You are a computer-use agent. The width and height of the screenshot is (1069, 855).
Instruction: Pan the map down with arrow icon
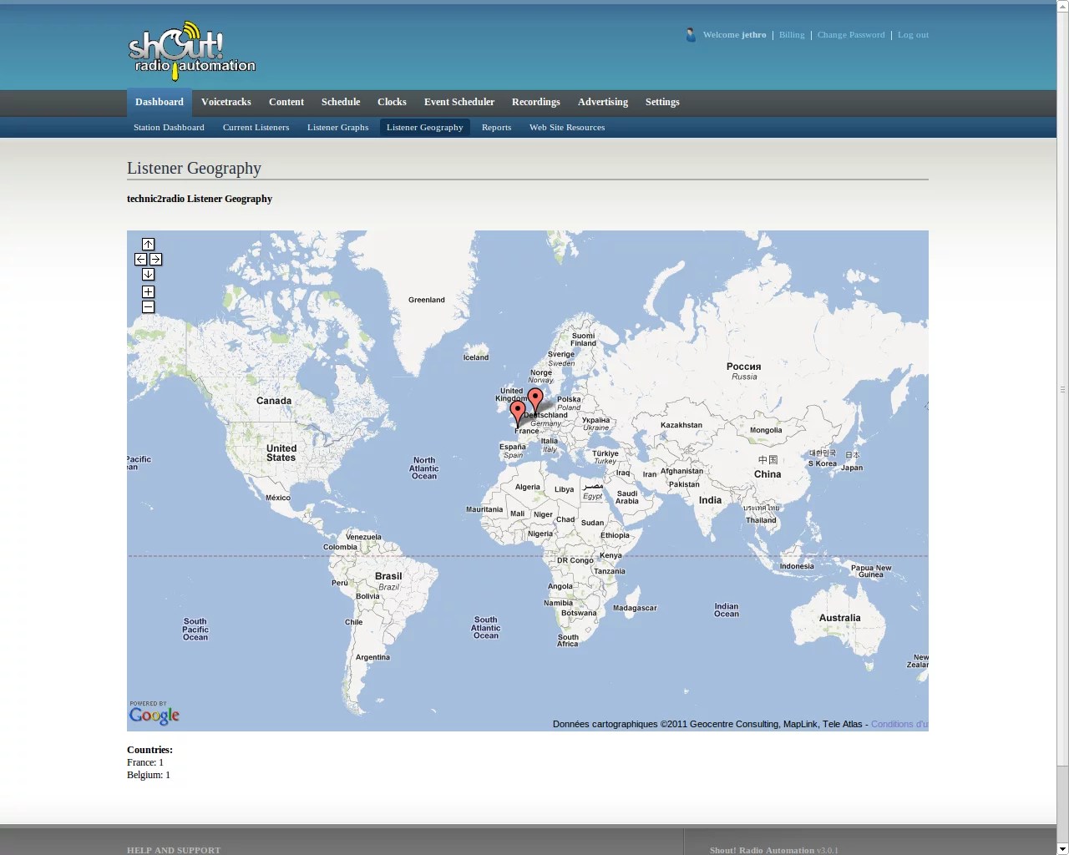(148, 274)
